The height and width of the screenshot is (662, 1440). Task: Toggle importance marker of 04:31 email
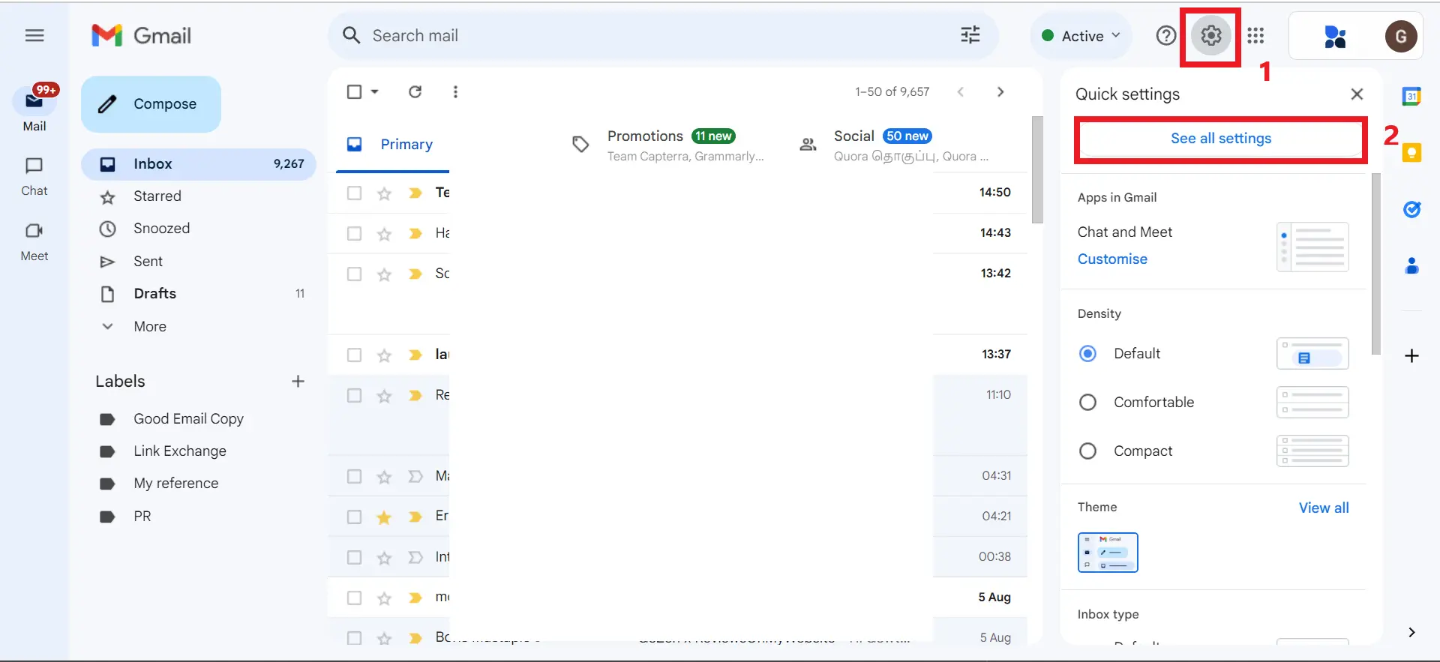tap(415, 476)
